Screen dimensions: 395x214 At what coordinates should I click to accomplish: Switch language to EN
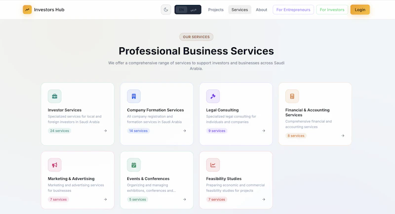pyautogui.click(x=181, y=9)
